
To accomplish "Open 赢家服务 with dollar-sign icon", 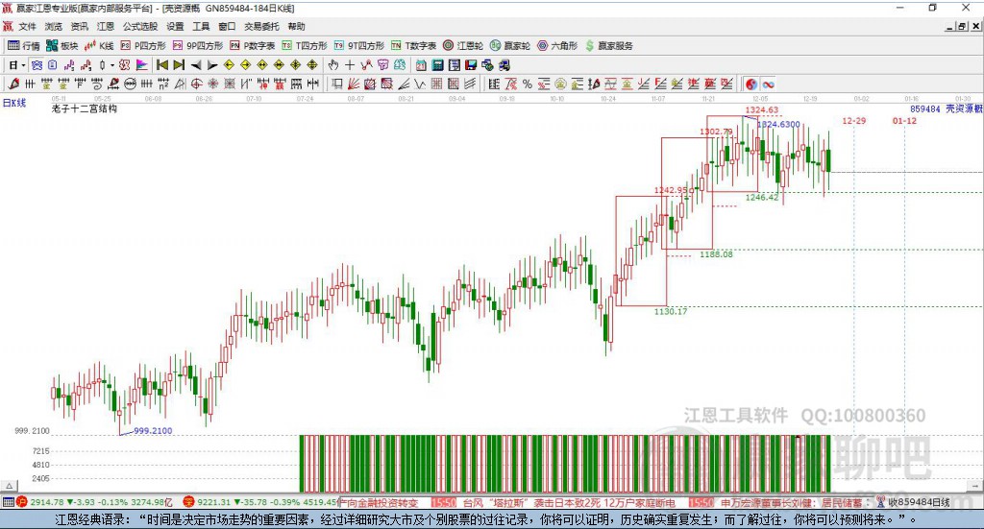I will 608,46.
